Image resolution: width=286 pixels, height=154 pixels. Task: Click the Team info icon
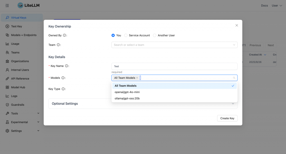[x=58, y=45]
